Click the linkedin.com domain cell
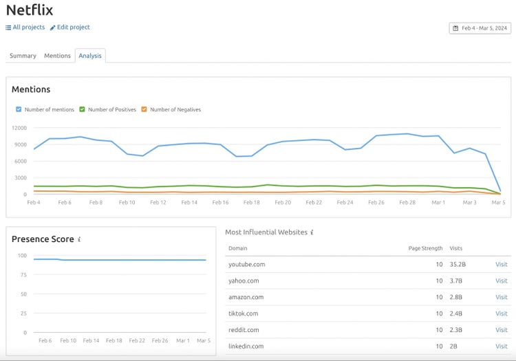516x361 pixels. pyautogui.click(x=246, y=346)
